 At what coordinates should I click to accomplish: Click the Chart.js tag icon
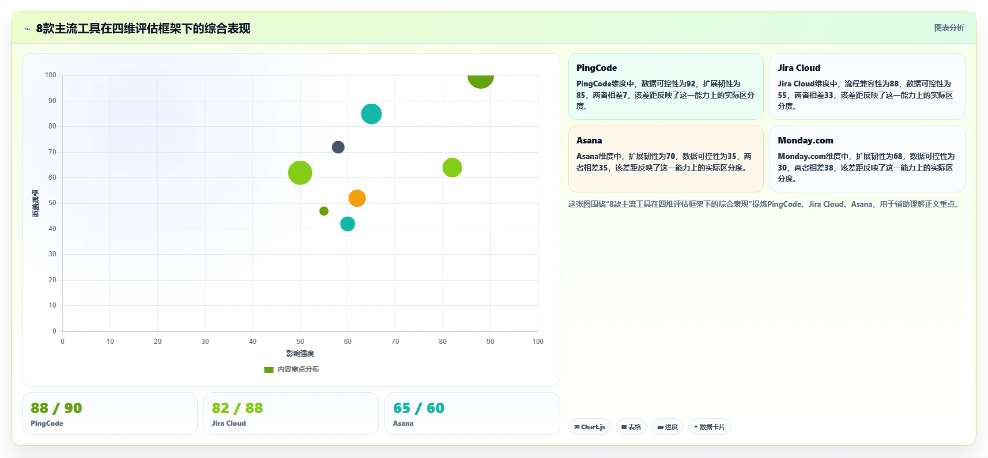point(577,427)
